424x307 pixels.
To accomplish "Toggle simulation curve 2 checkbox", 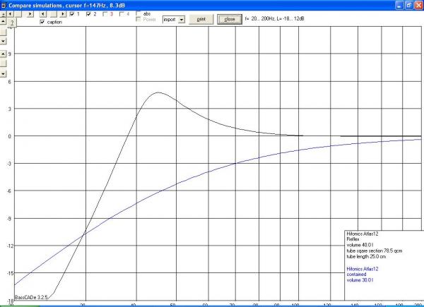I will [x=89, y=14].
